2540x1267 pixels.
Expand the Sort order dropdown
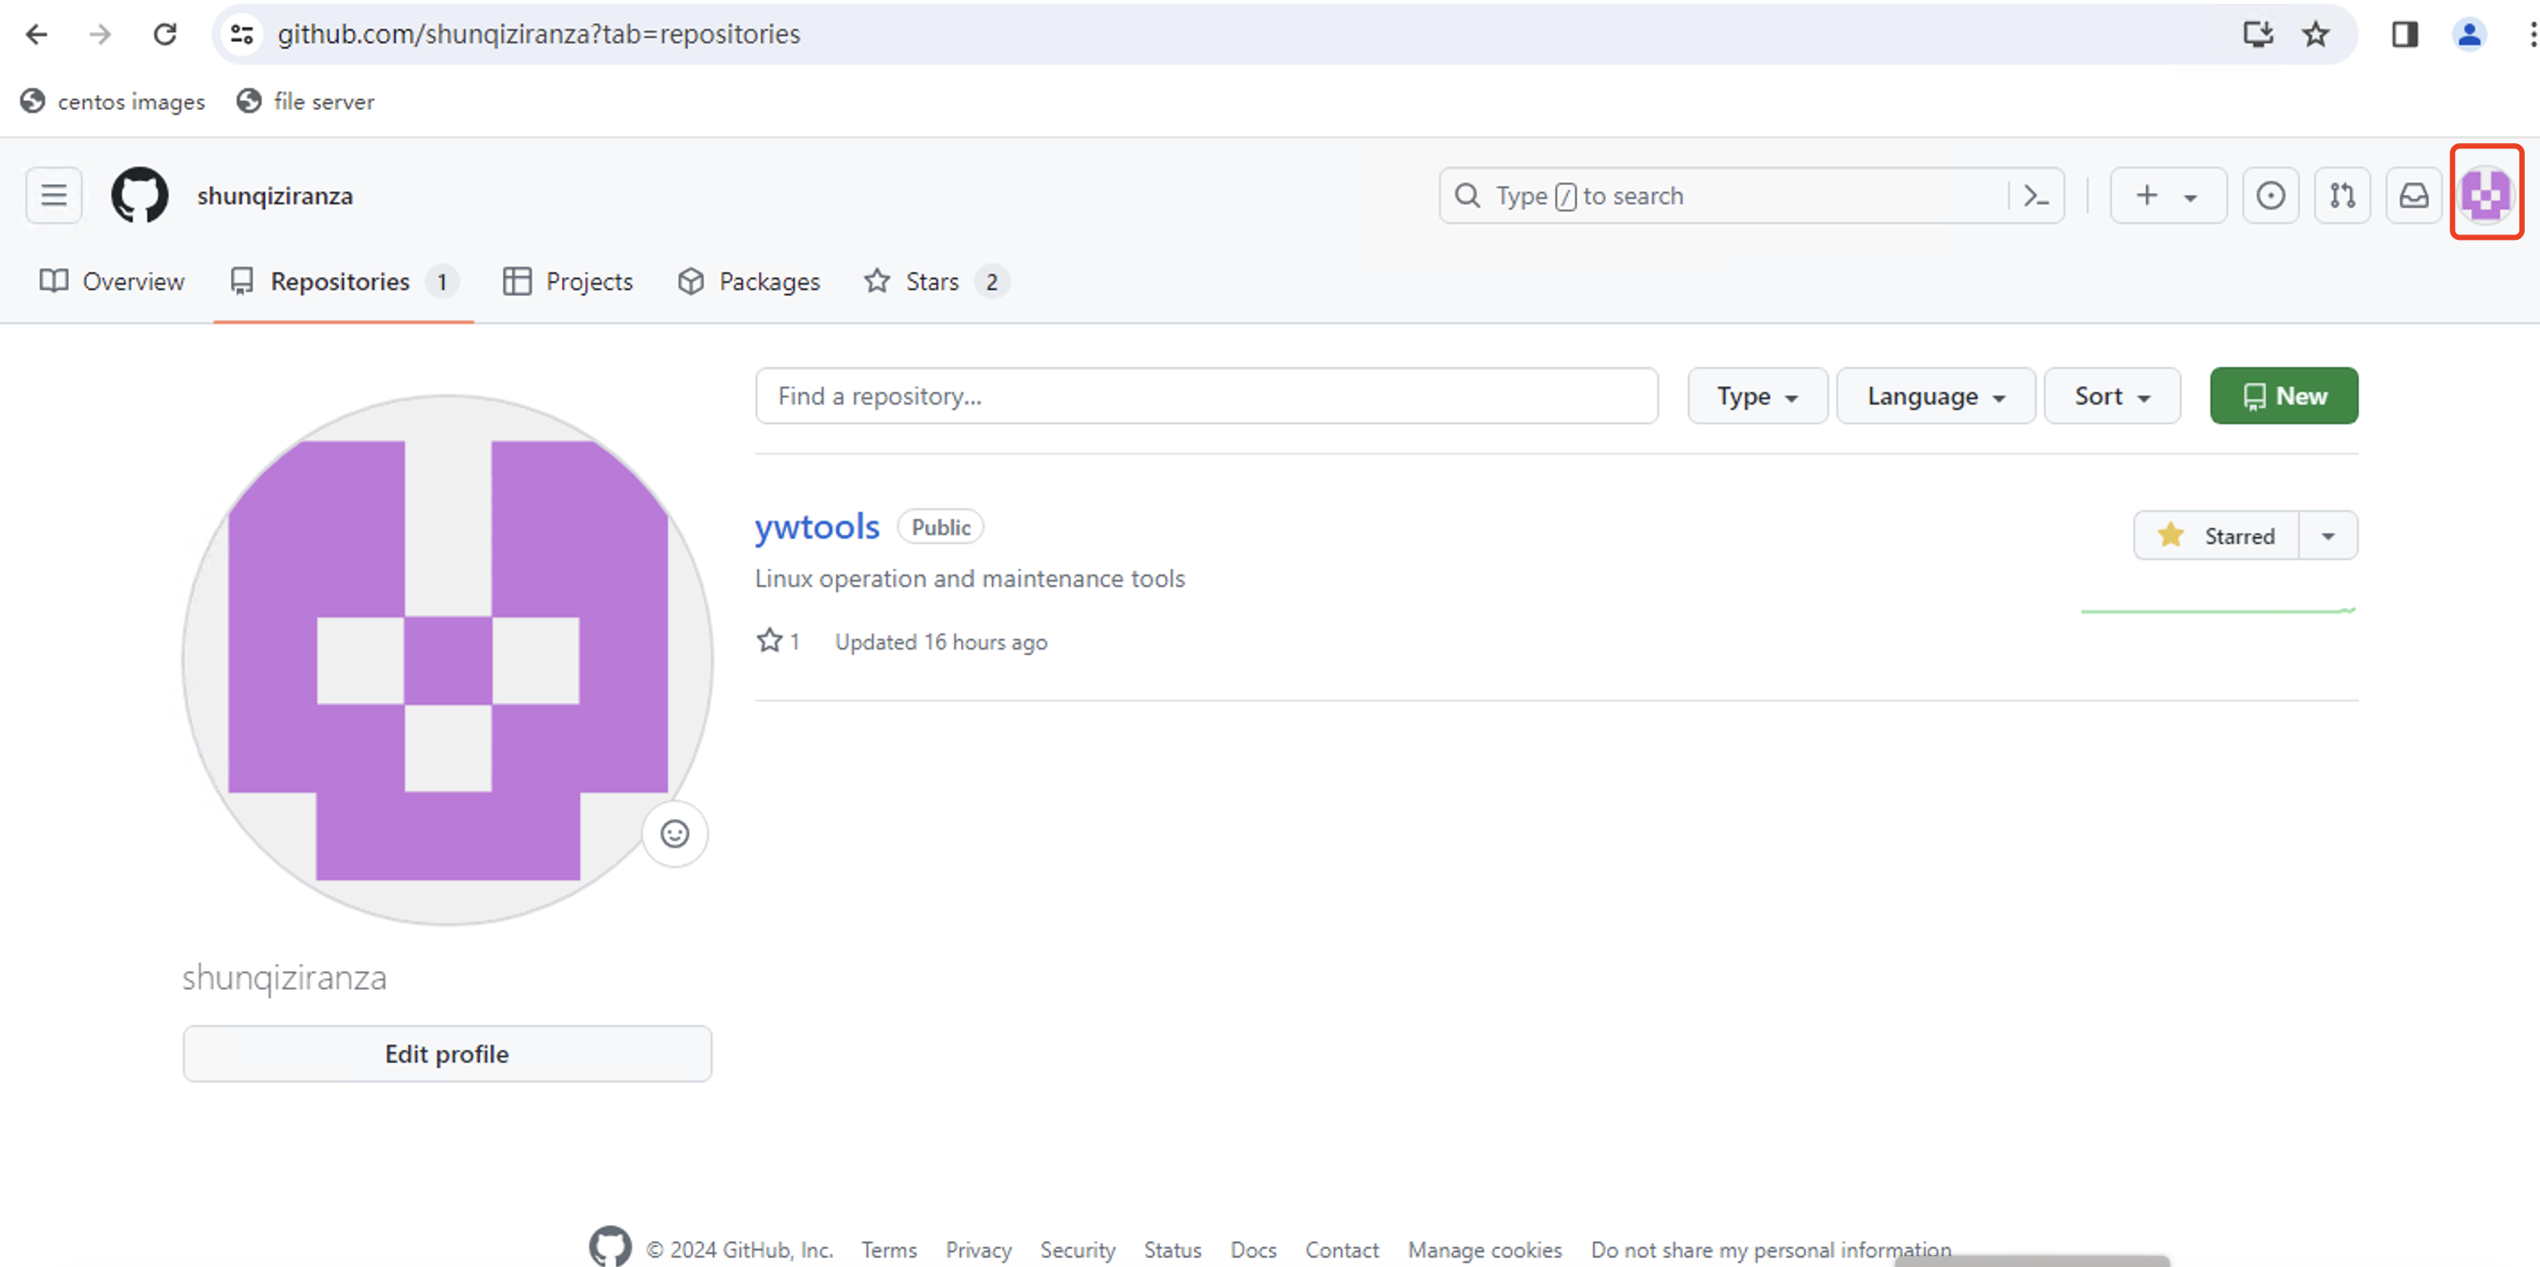coord(2110,395)
